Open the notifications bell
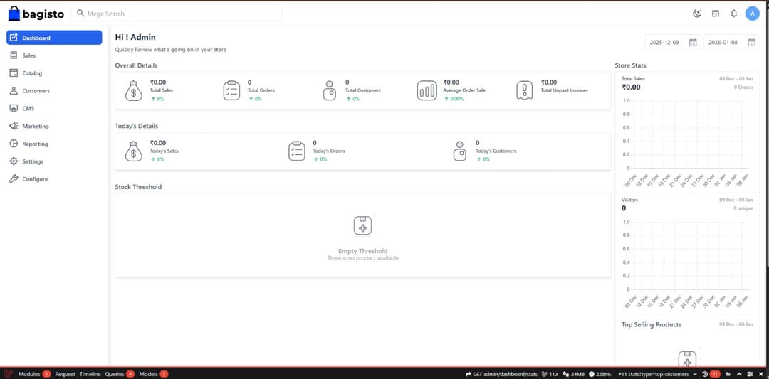Screen dimensions: 769x379 coord(734,14)
